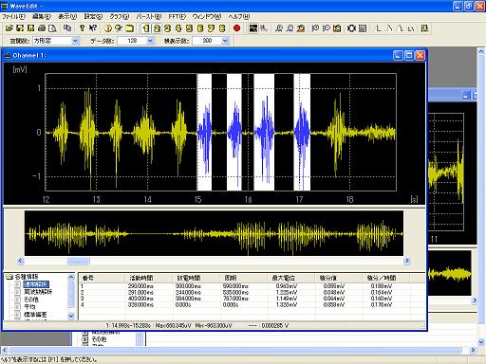Click the gear-shaped settings icon
This screenshot has width=486, height=364.
click(351, 28)
